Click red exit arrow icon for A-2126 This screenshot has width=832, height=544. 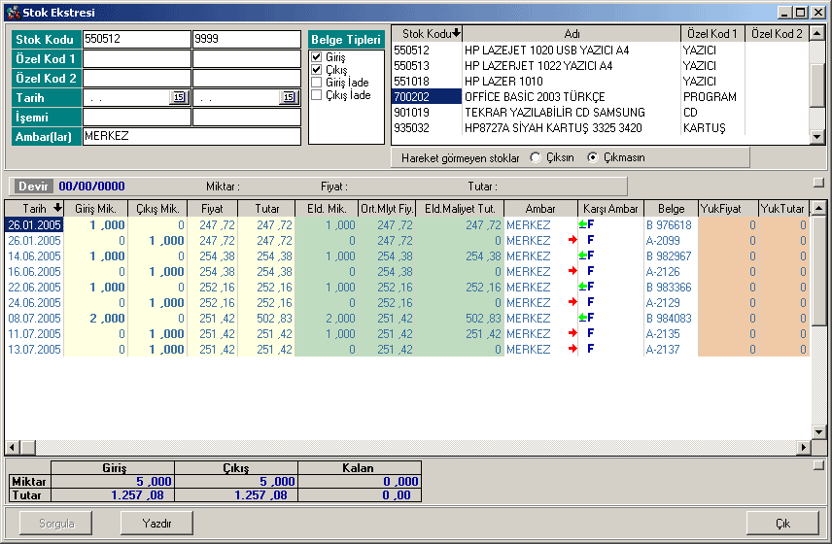pos(572,271)
